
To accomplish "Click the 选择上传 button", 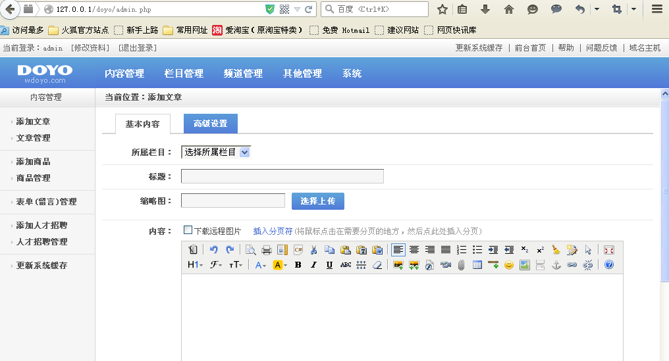I will [x=318, y=201].
